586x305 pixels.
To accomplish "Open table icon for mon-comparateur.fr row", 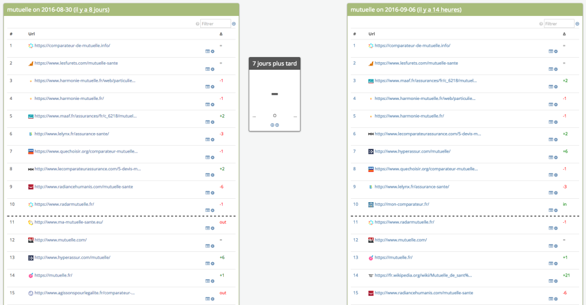I will [x=551, y=210].
